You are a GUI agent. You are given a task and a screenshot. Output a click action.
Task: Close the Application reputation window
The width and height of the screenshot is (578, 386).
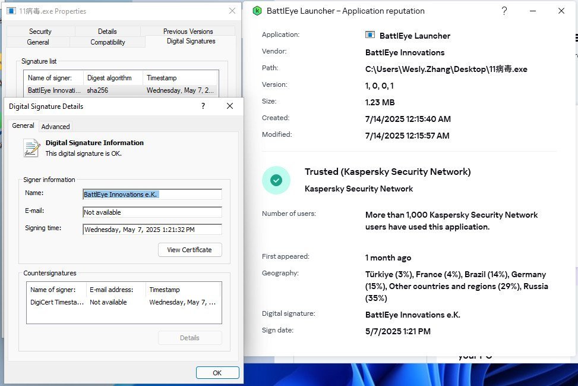click(x=561, y=11)
